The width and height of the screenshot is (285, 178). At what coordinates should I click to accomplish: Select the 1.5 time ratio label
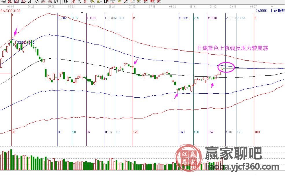[x=75, y=18]
